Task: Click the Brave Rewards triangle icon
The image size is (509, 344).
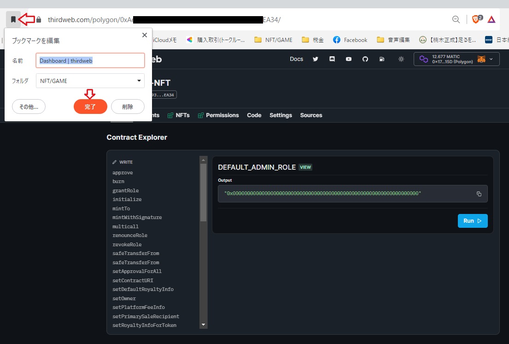Action: click(491, 19)
